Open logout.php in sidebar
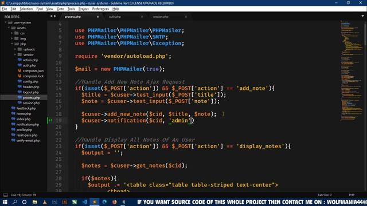This screenshot has width=367, height=206. (30, 92)
